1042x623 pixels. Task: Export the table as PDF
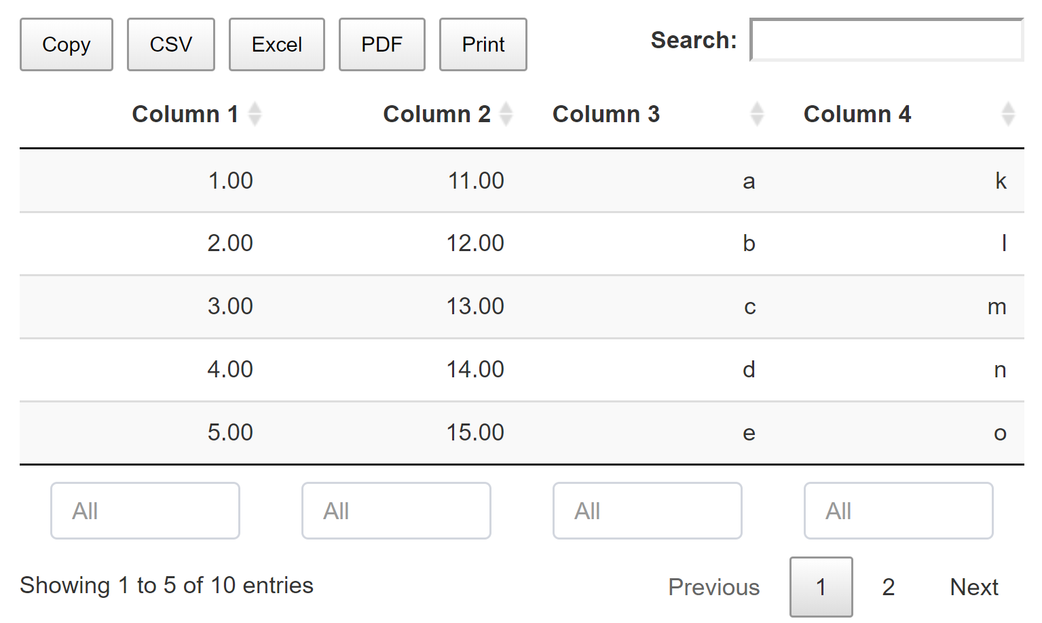[381, 44]
